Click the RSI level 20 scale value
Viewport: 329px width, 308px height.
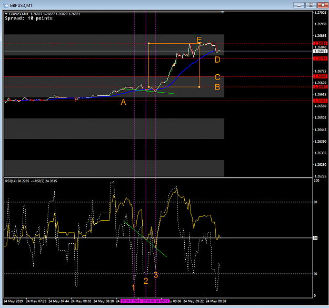point(315,274)
